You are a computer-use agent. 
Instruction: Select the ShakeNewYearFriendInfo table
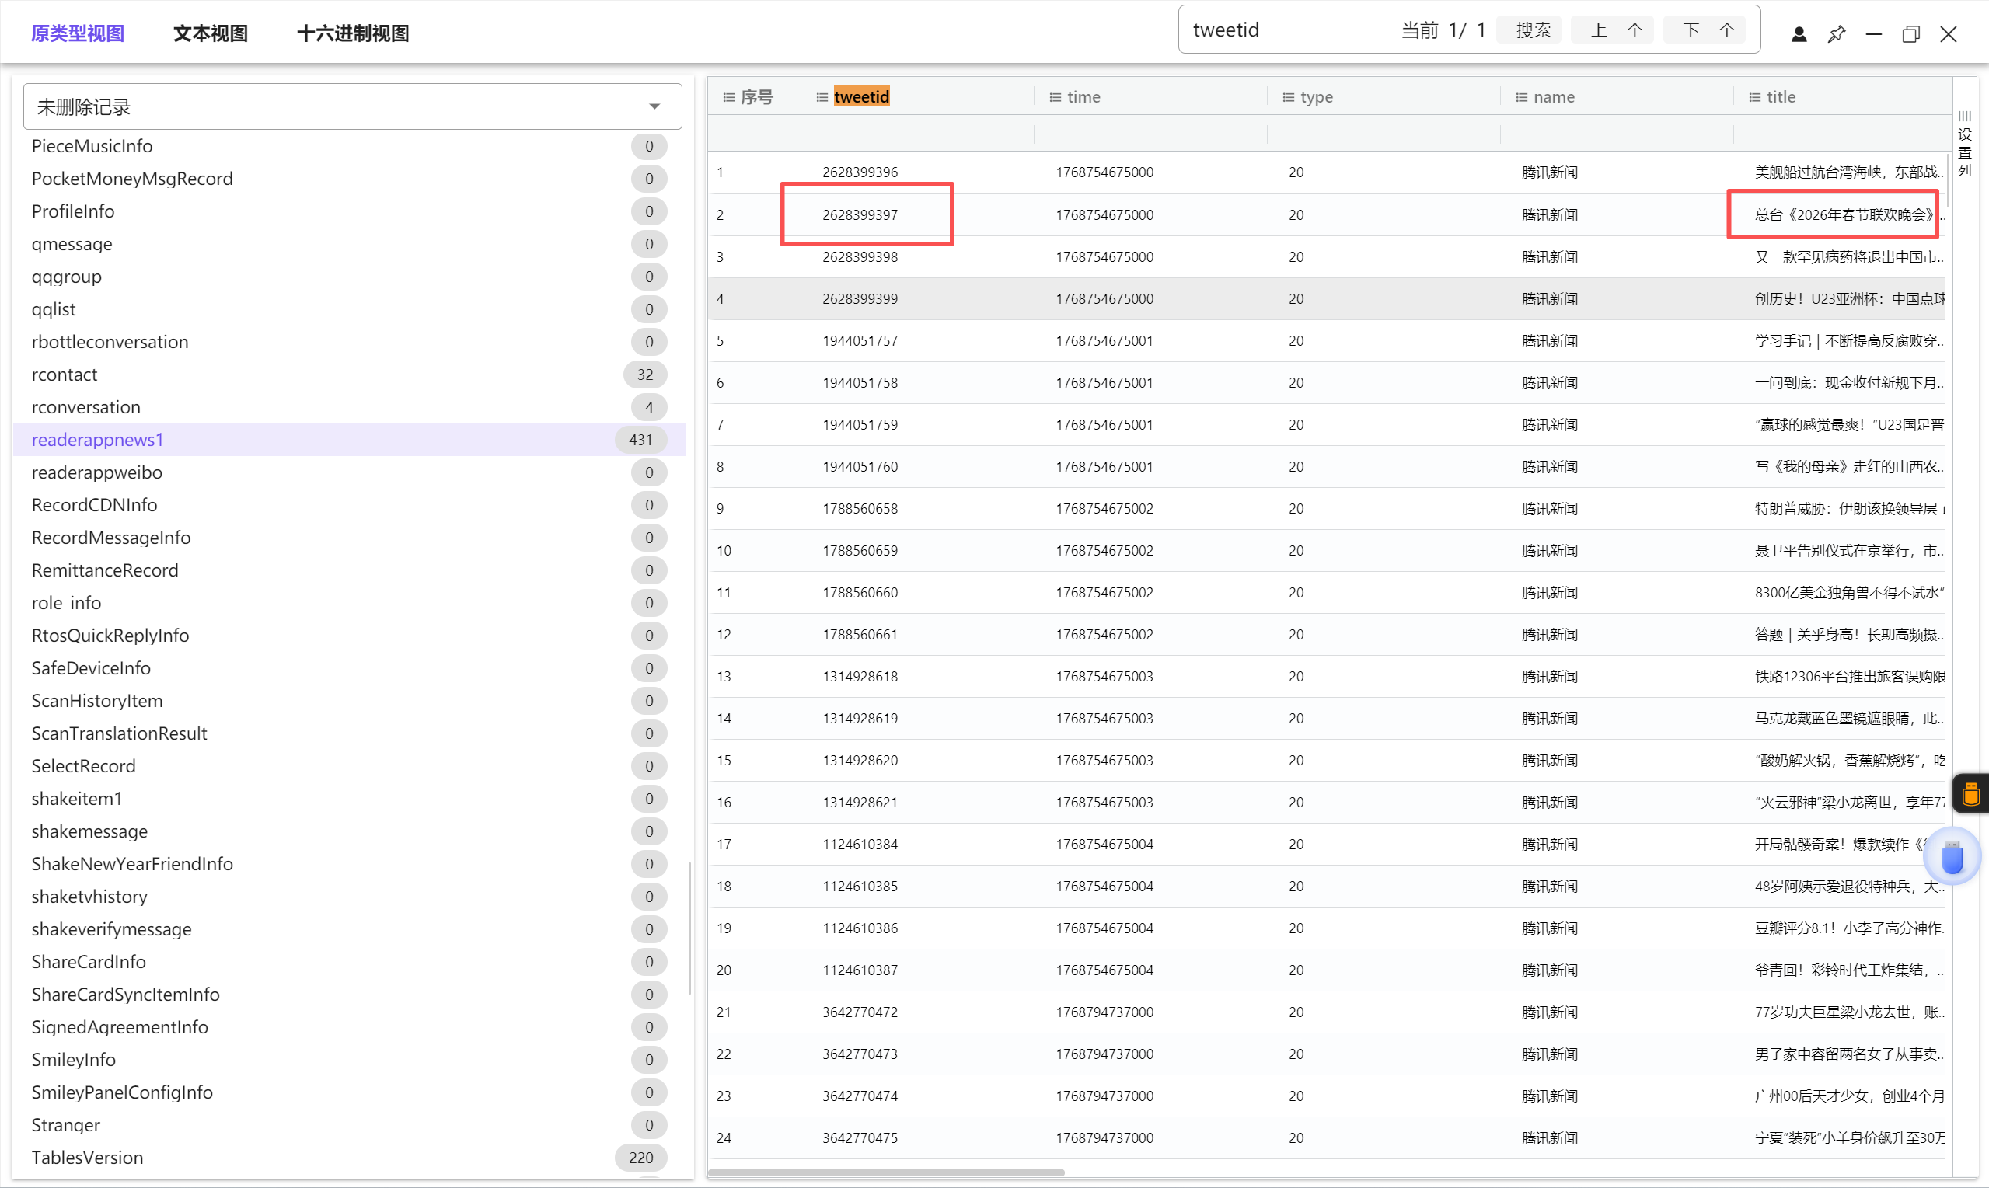click(349, 864)
